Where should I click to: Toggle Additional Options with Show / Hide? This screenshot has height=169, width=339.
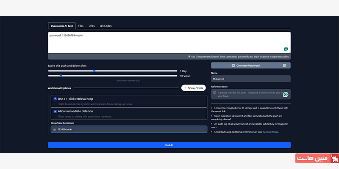coord(193,88)
